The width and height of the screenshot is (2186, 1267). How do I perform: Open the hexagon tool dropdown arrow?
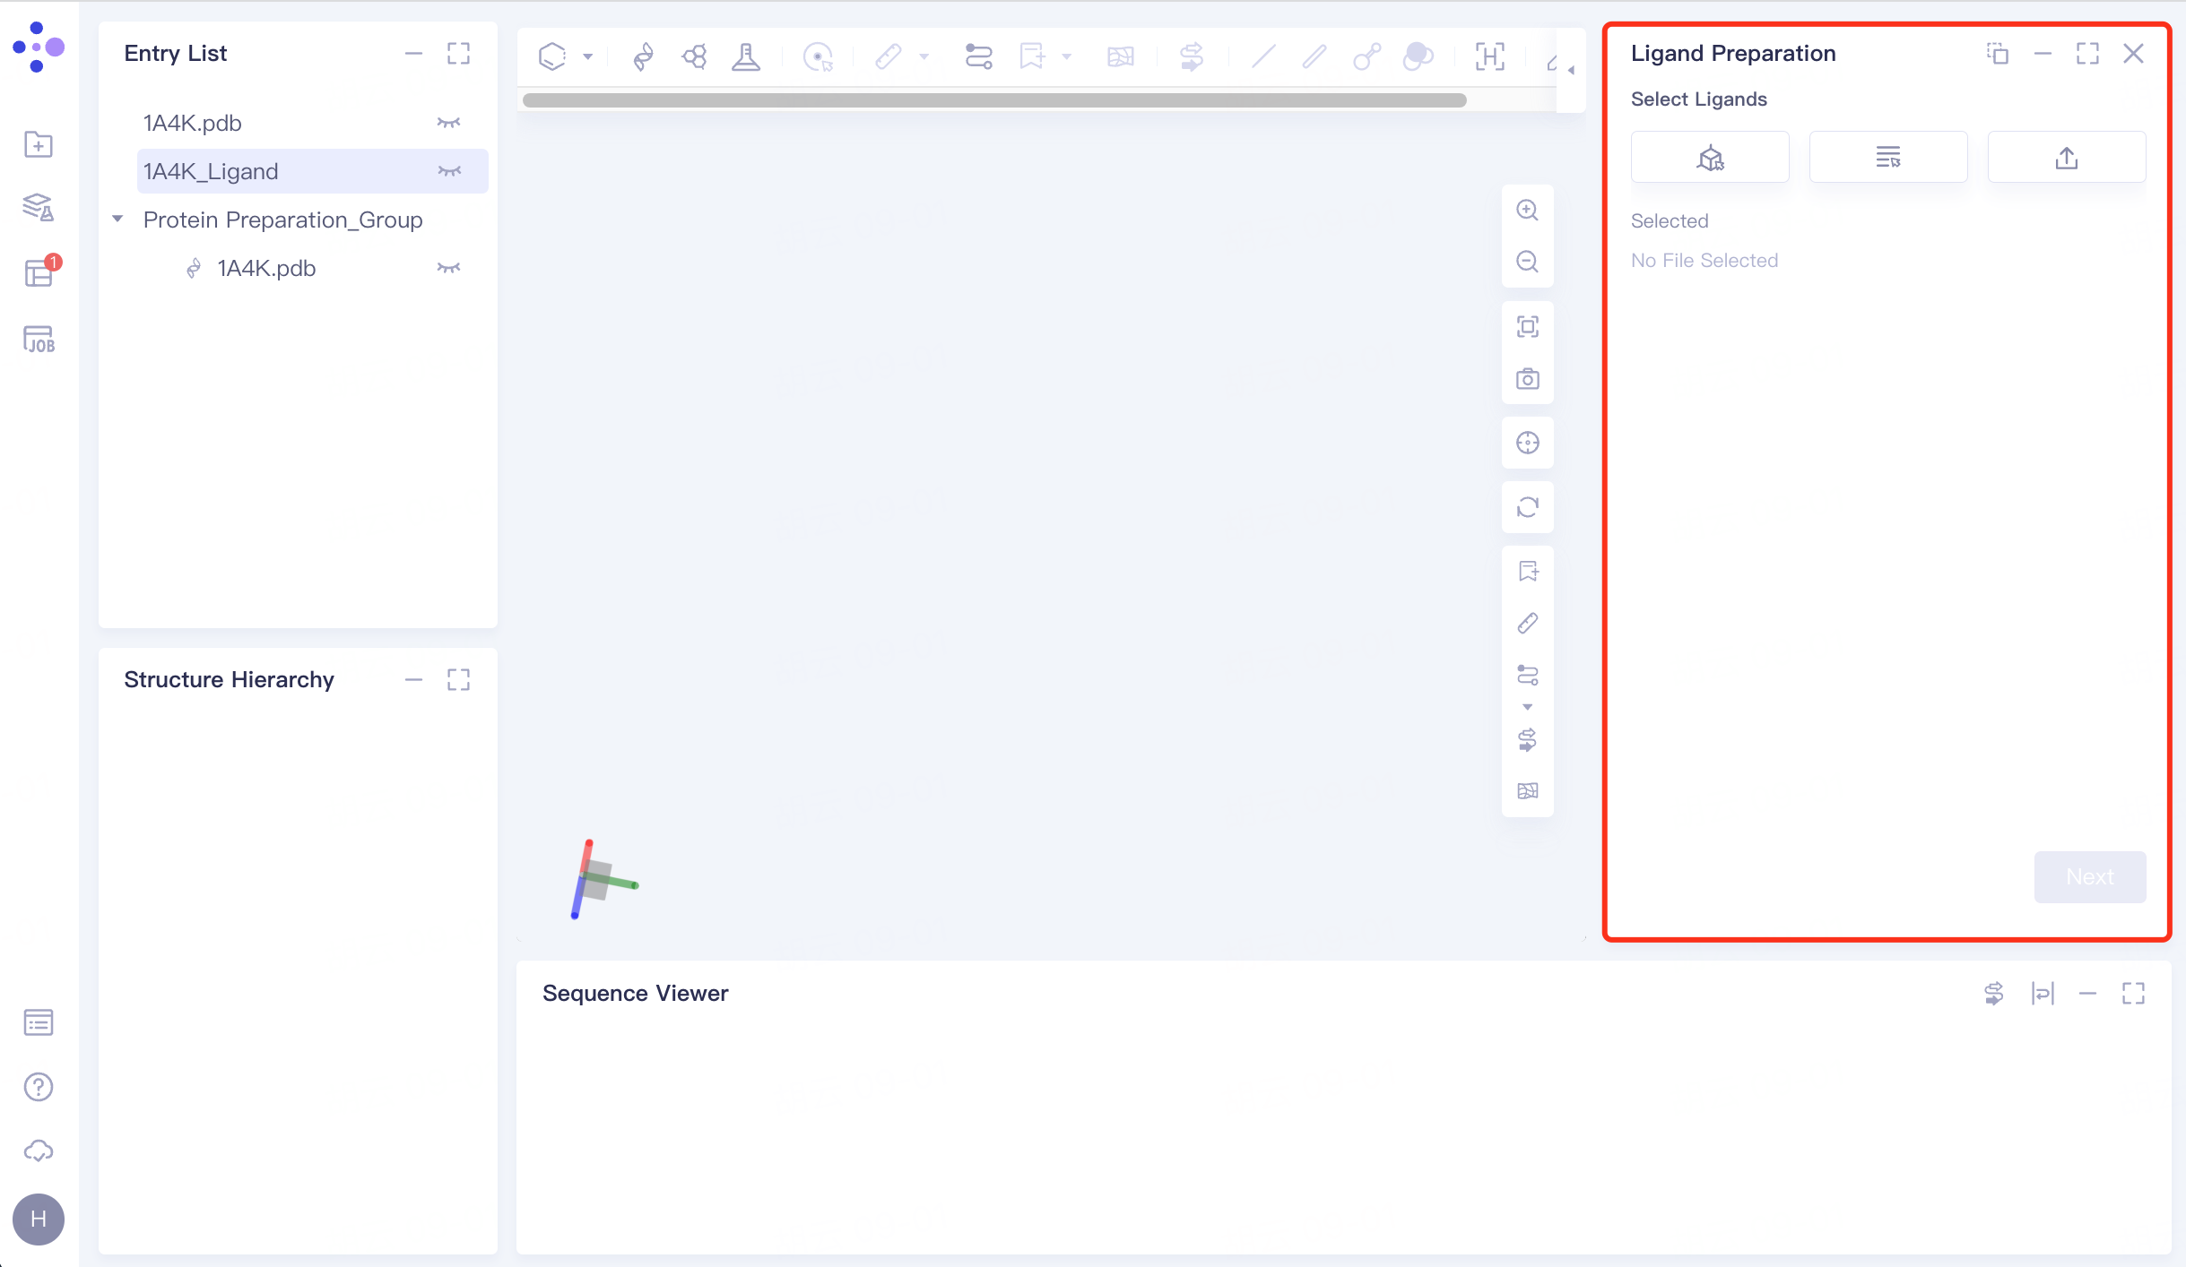(587, 56)
